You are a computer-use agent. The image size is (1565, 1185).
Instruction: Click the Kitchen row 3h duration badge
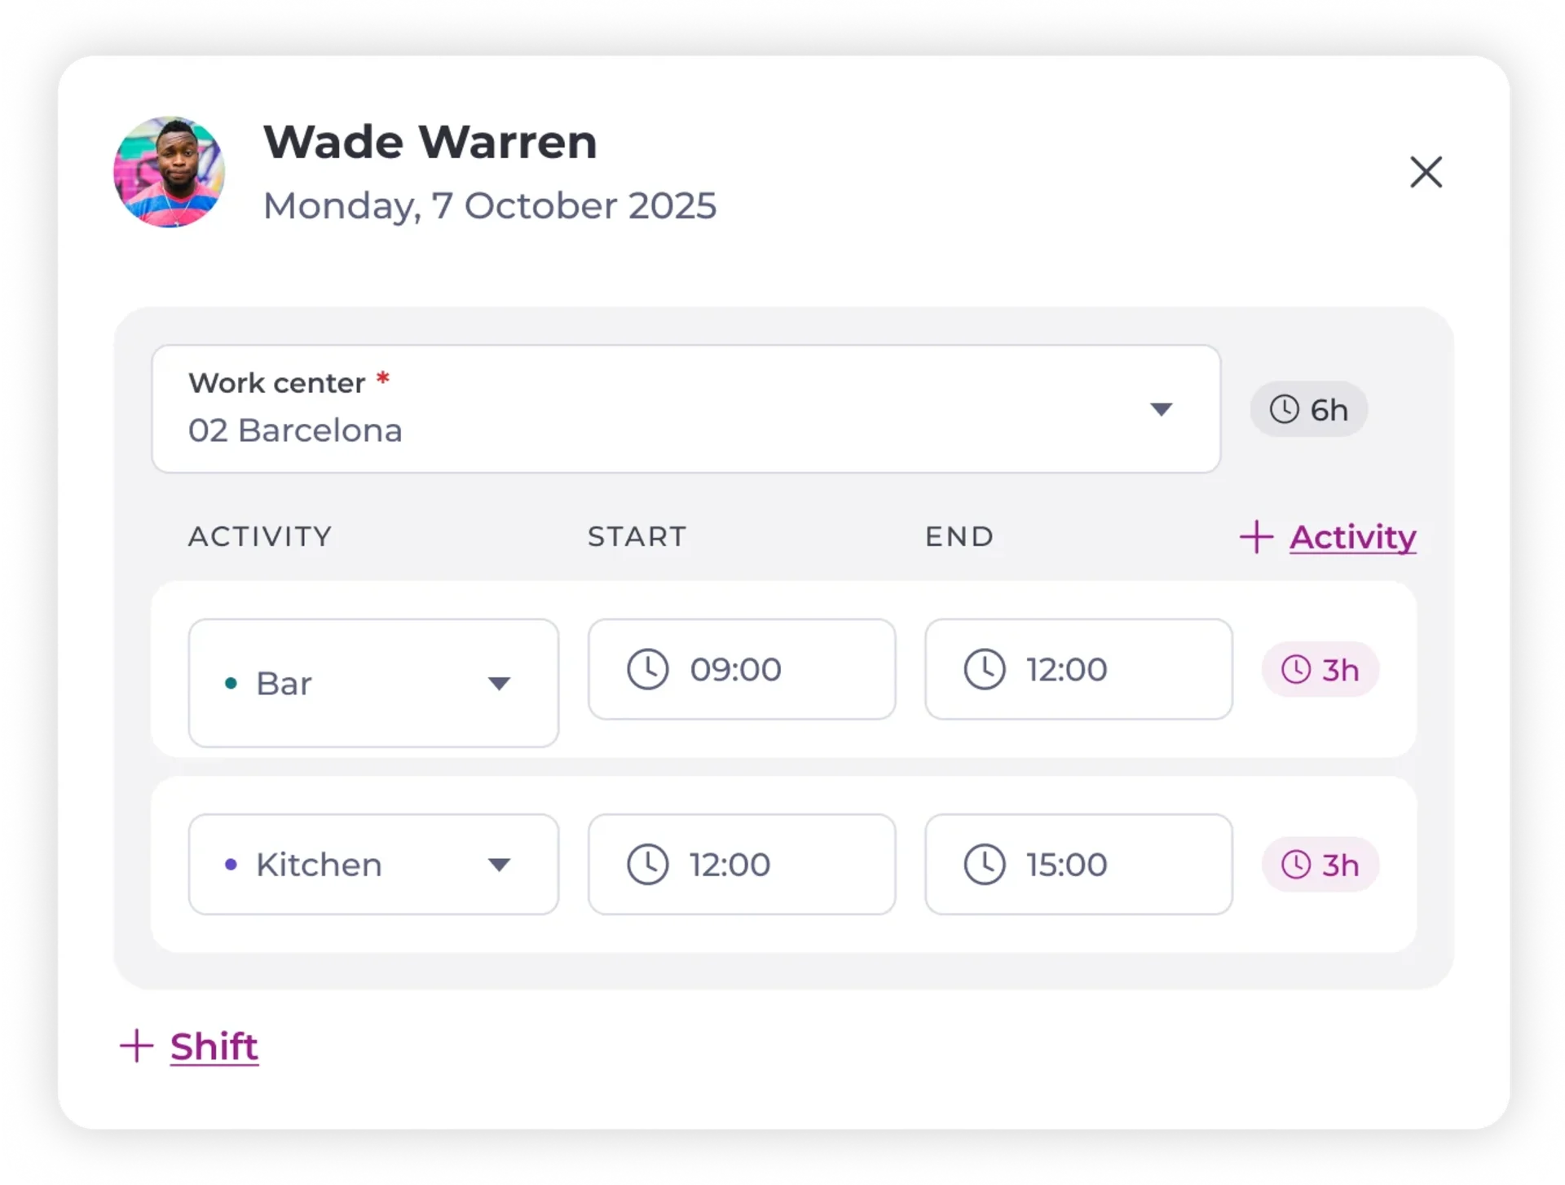tap(1320, 864)
